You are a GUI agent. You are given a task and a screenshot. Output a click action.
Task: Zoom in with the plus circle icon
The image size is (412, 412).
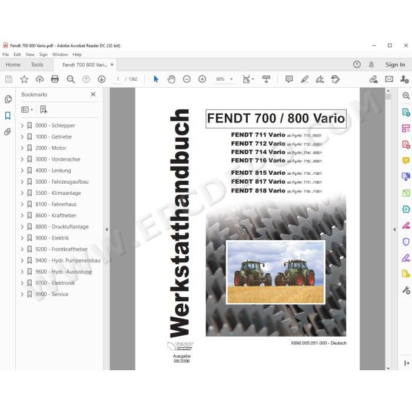[202, 79]
